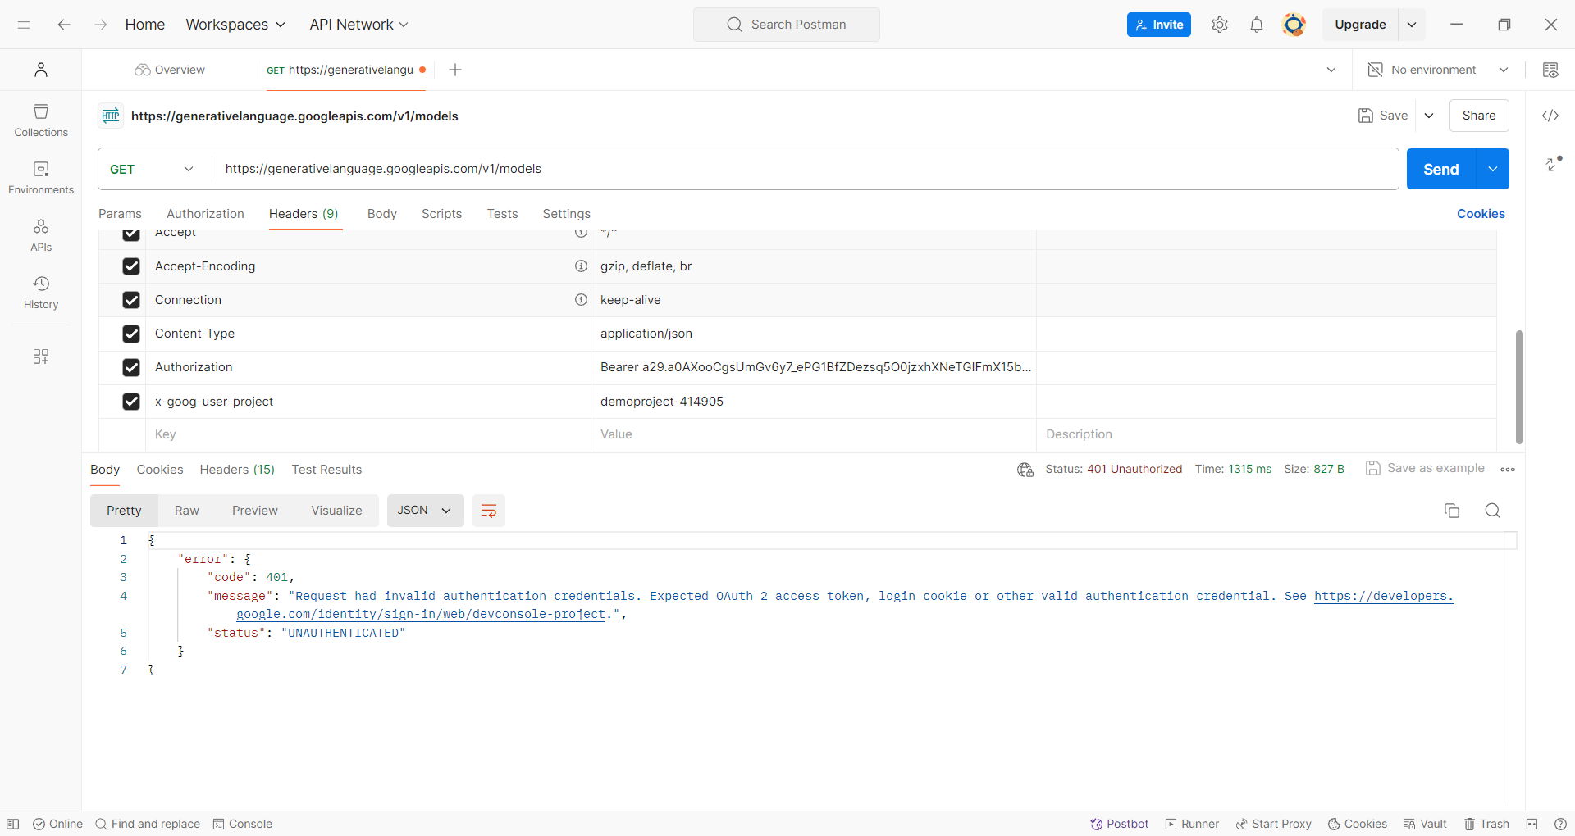Click Save as example
Image resolution: width=1575 pixels, height=836 pixels.
point(1426,468)
